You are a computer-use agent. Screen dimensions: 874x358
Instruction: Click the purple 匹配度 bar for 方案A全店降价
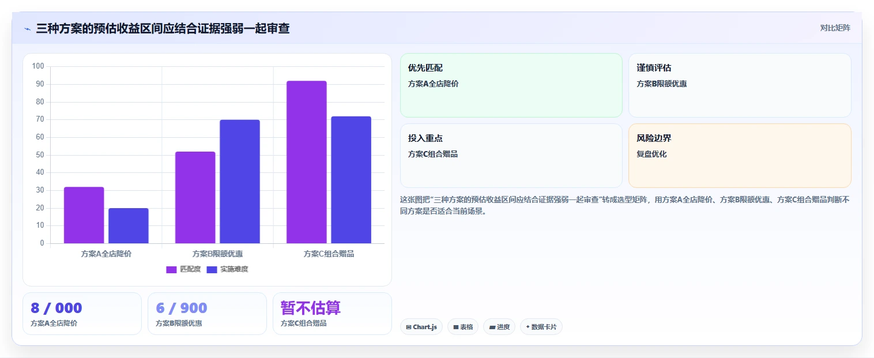click(x=84, y=215)
